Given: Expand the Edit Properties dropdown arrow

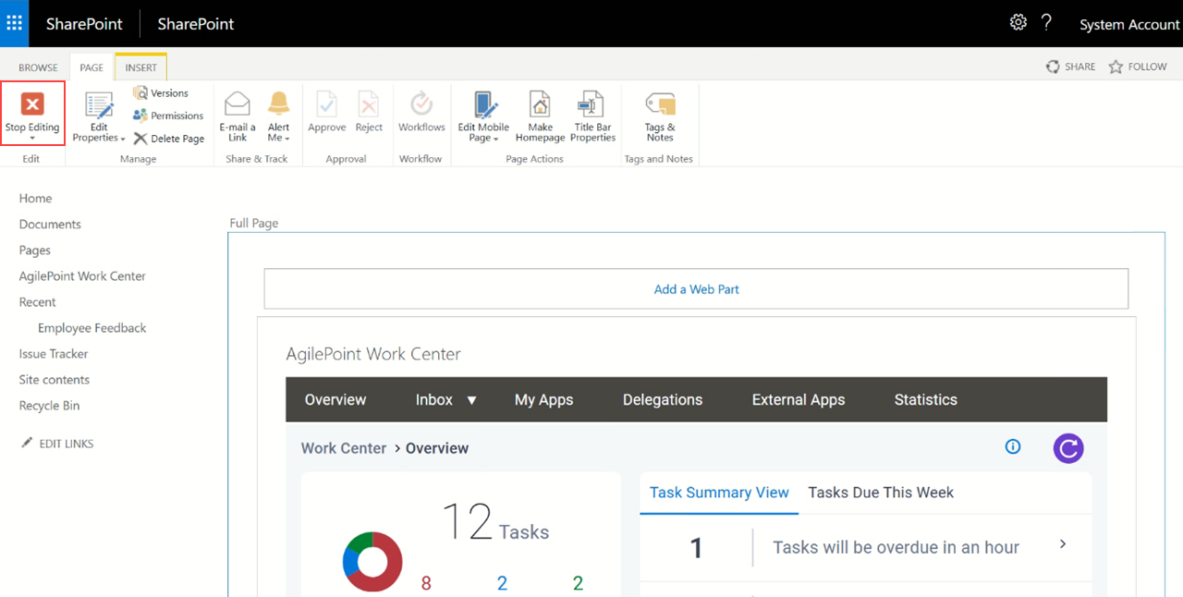Looking at the screenshot, I should pos(123,139).
